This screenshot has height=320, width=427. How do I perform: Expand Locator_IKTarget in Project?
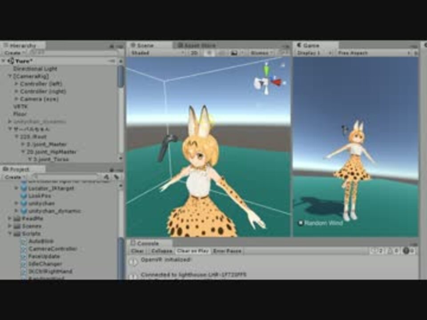click(16, 188)
